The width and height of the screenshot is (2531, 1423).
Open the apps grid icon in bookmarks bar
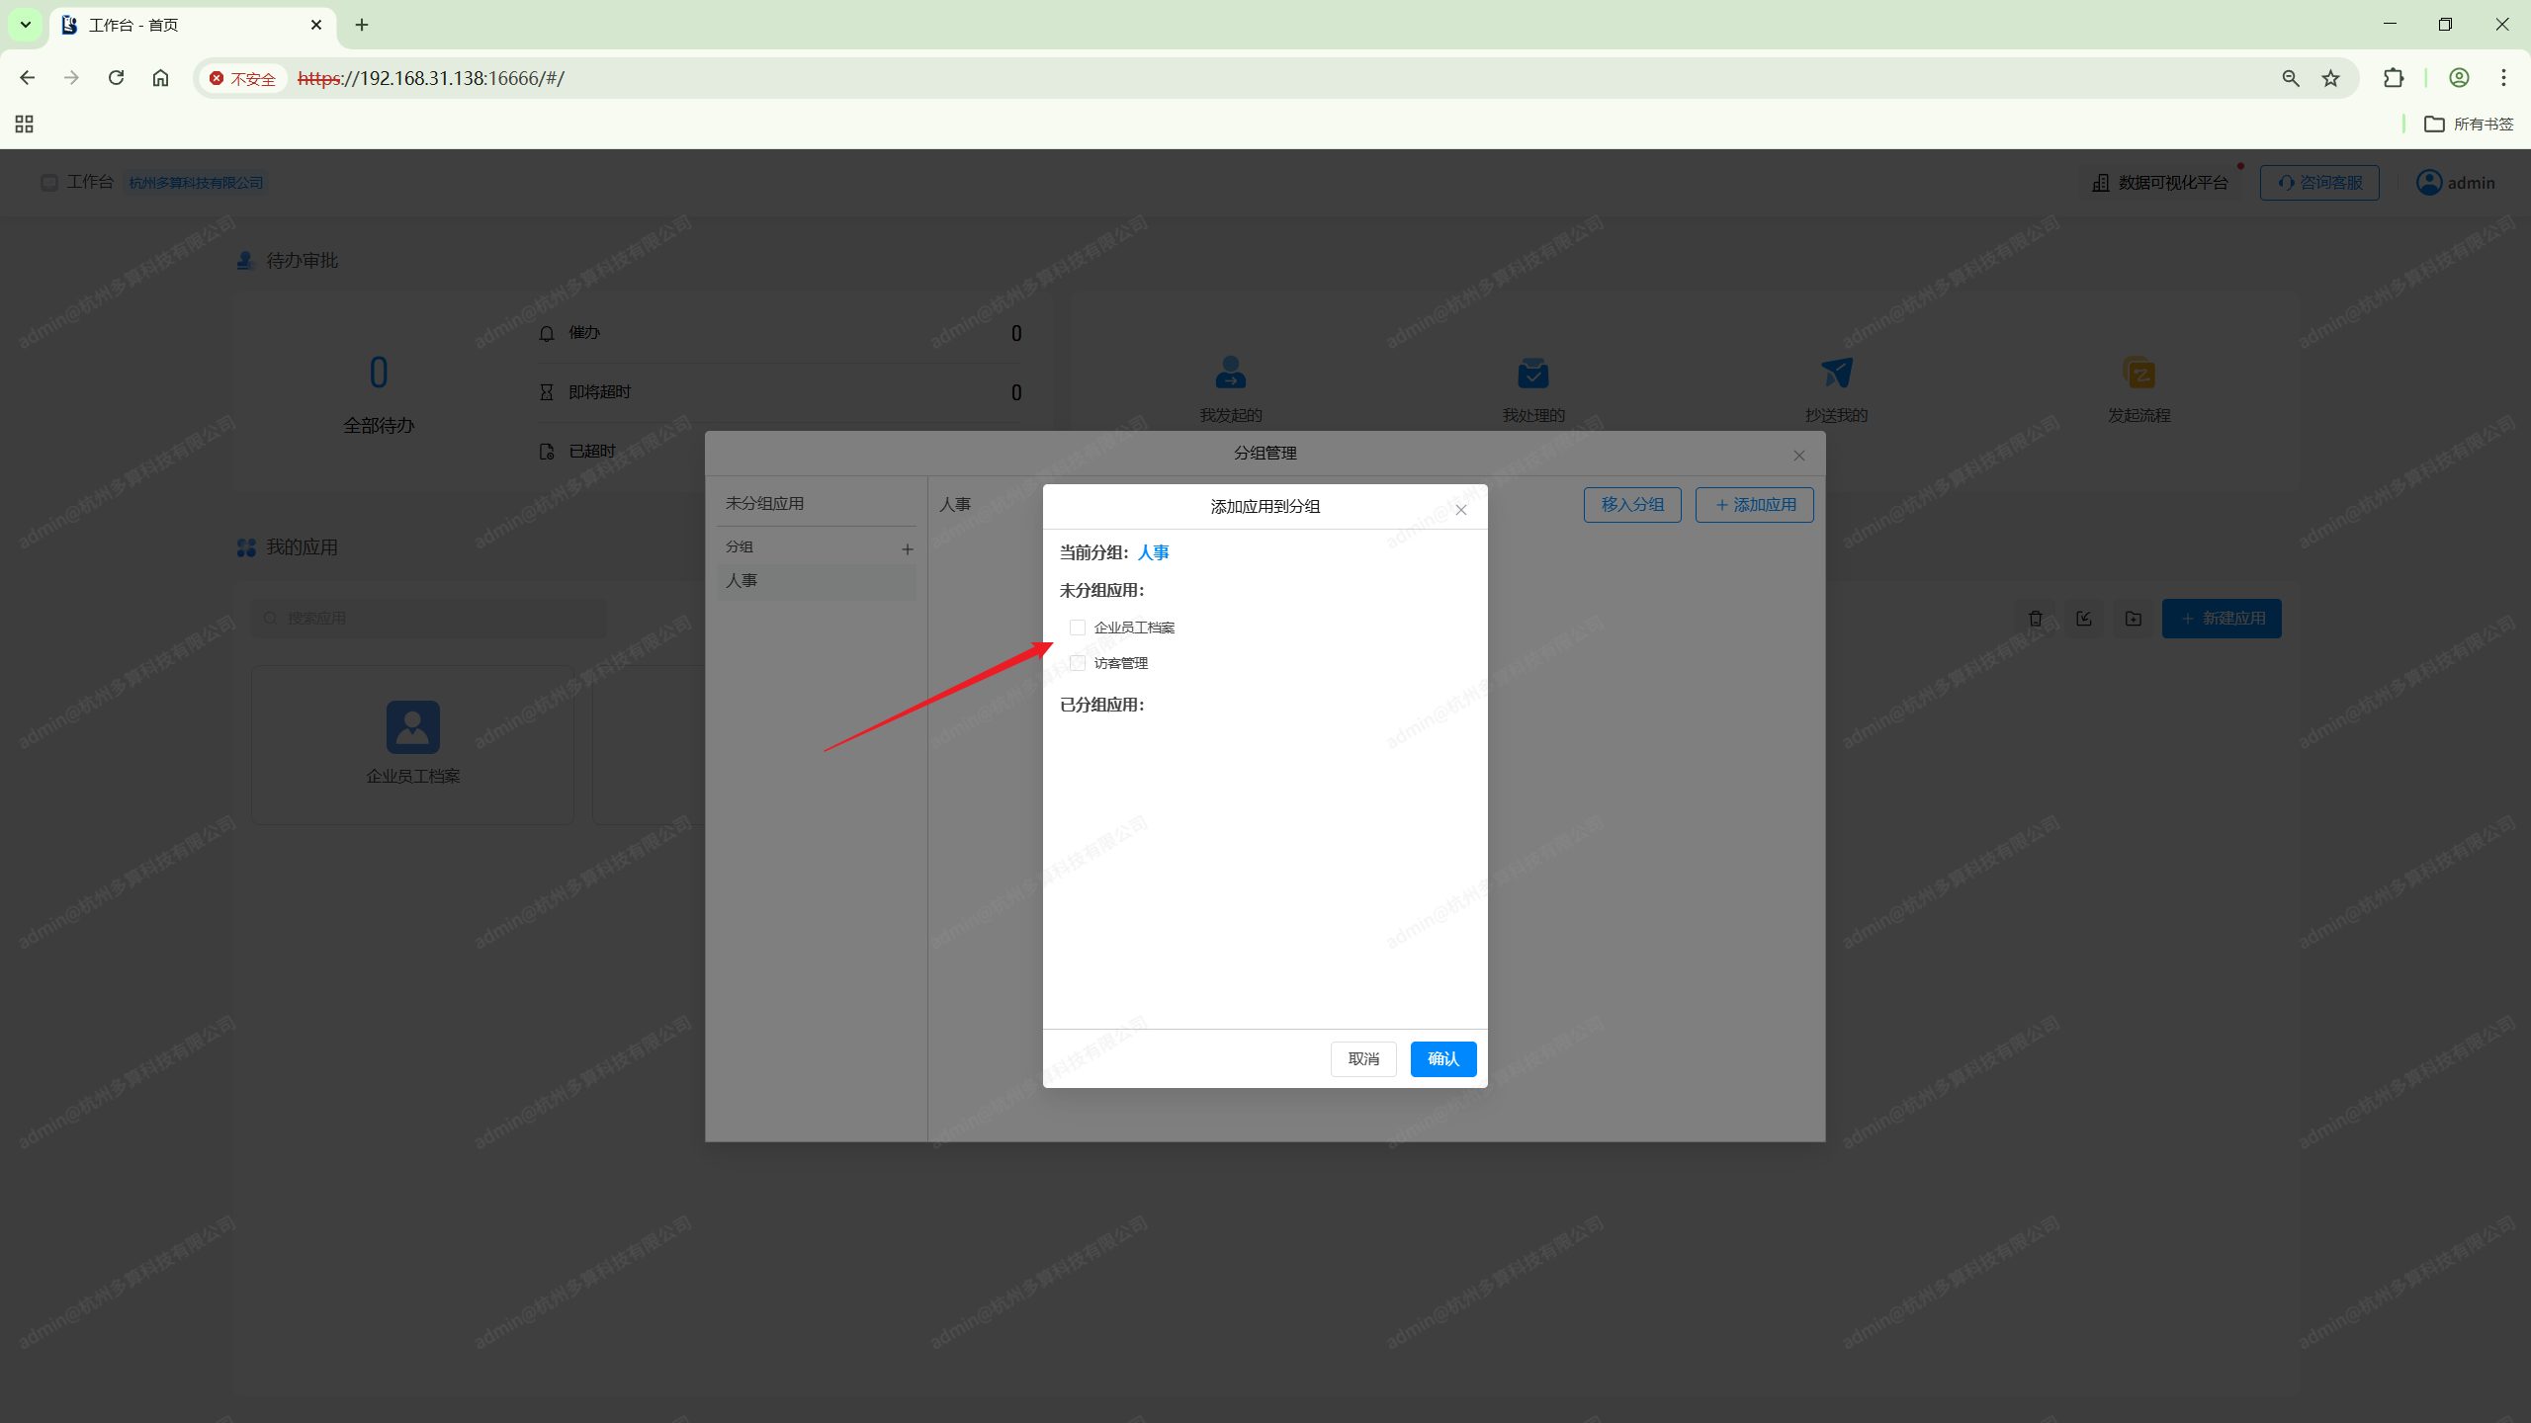(x=25, y=124)
